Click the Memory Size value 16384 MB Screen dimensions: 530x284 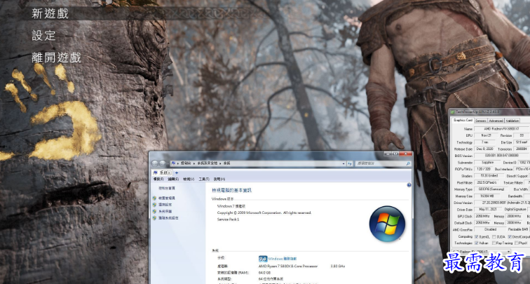pos(487,196)
